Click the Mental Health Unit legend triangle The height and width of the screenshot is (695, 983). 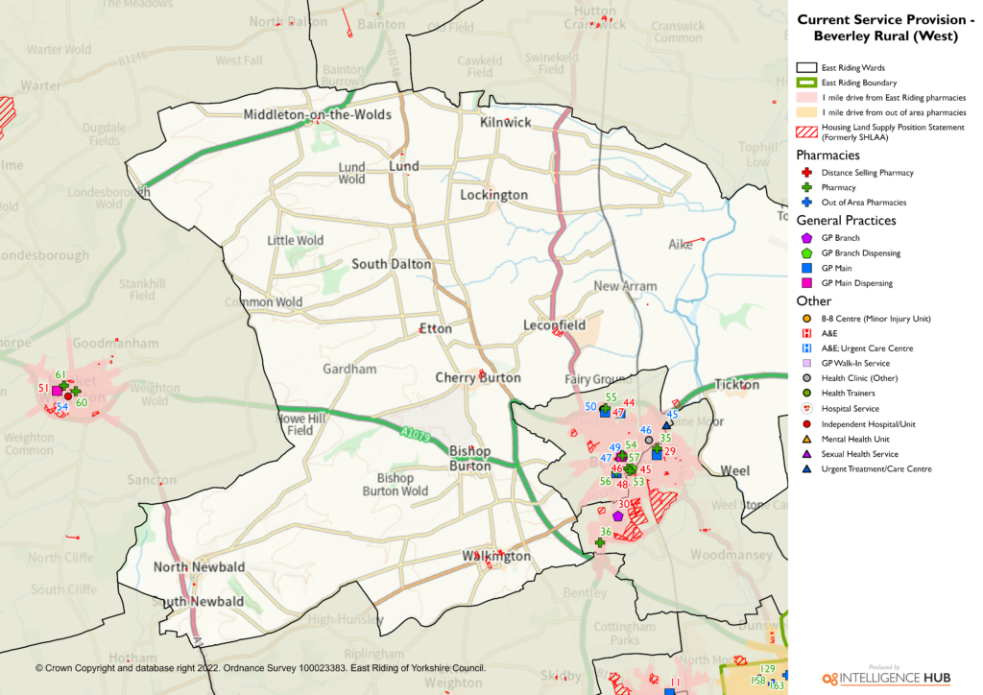coord(806,439)
